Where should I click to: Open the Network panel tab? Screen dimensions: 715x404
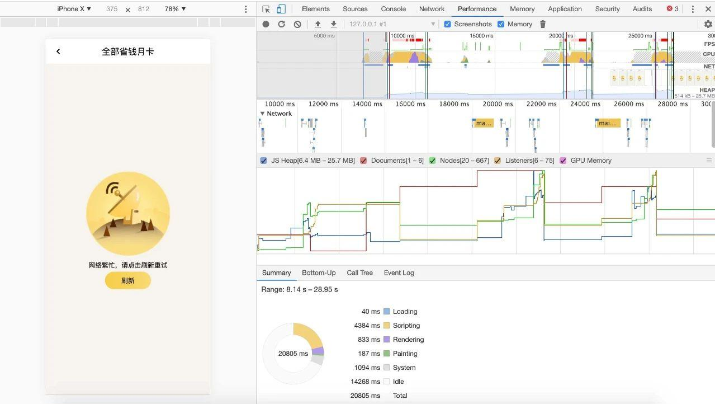point(432,9)
